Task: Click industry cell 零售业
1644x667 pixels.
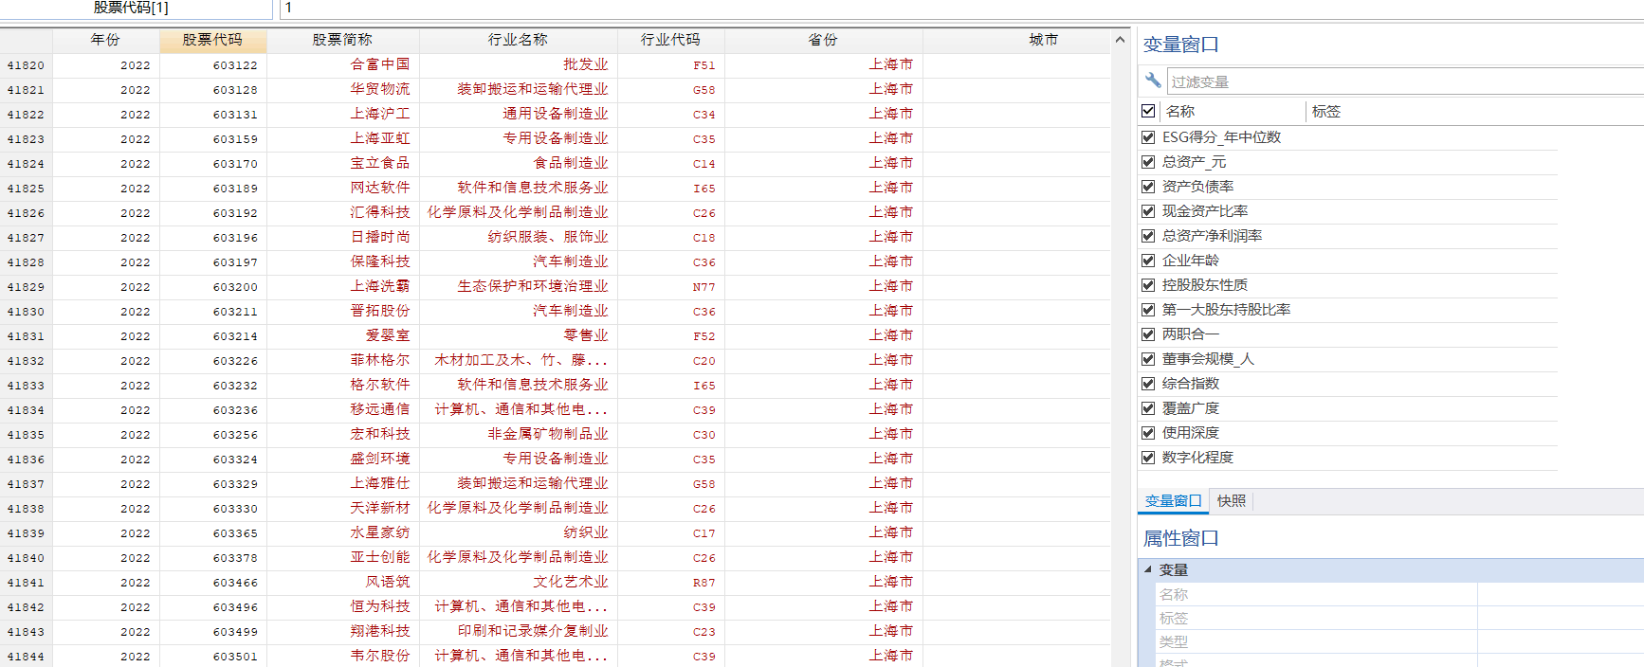Action: 586,335
